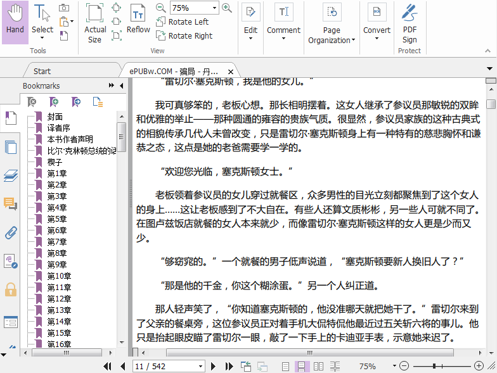
Task: Click the delete bookmark icon
Action: coord(32,102)
